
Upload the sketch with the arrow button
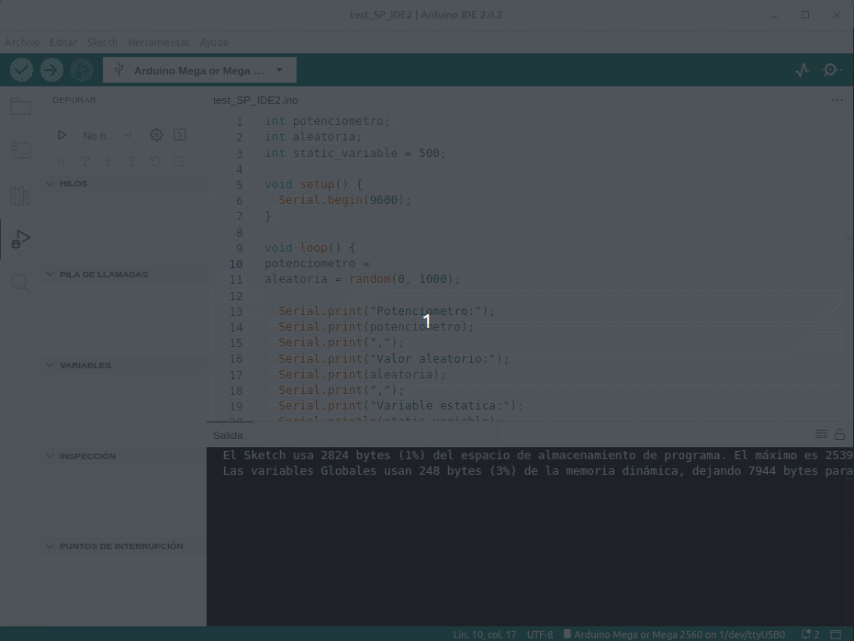tap(51, 70)
